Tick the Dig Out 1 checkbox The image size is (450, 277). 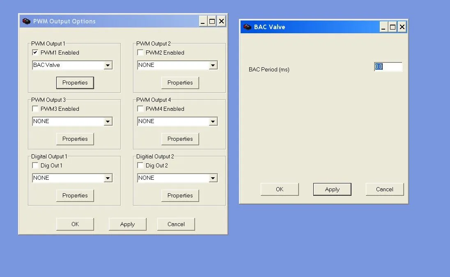[35, 165]
